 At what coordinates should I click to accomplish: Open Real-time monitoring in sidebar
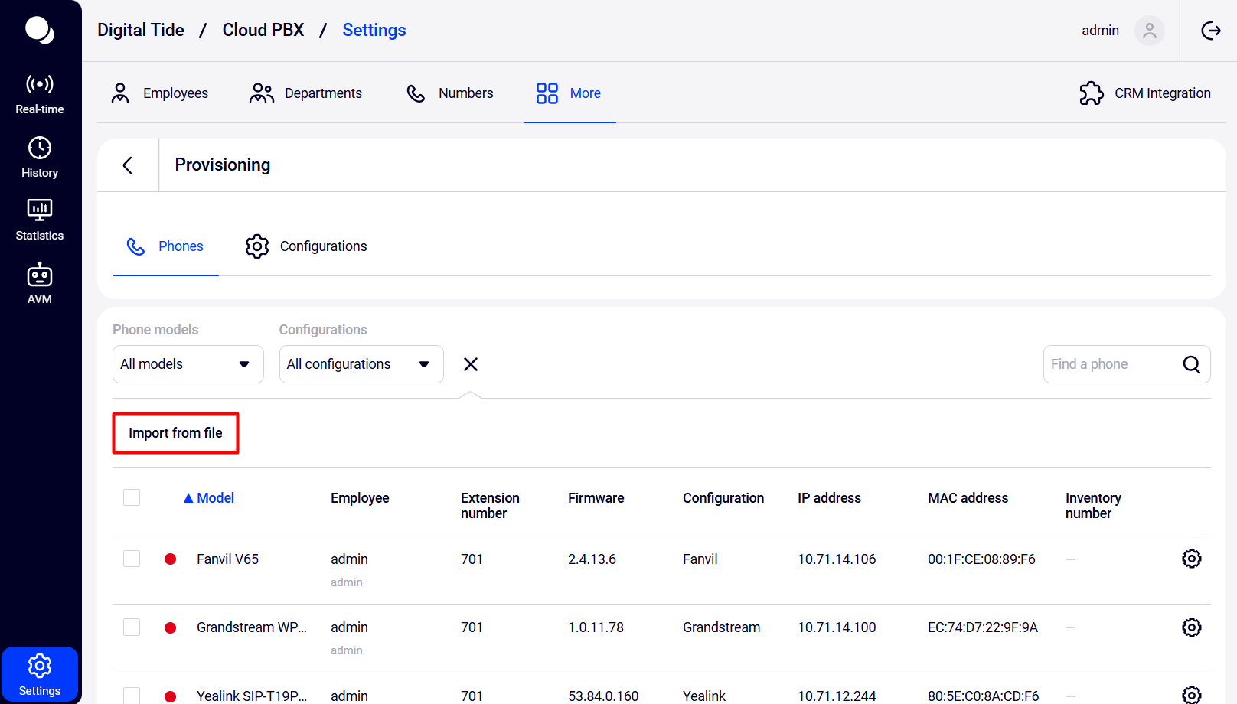pos(40,93)
